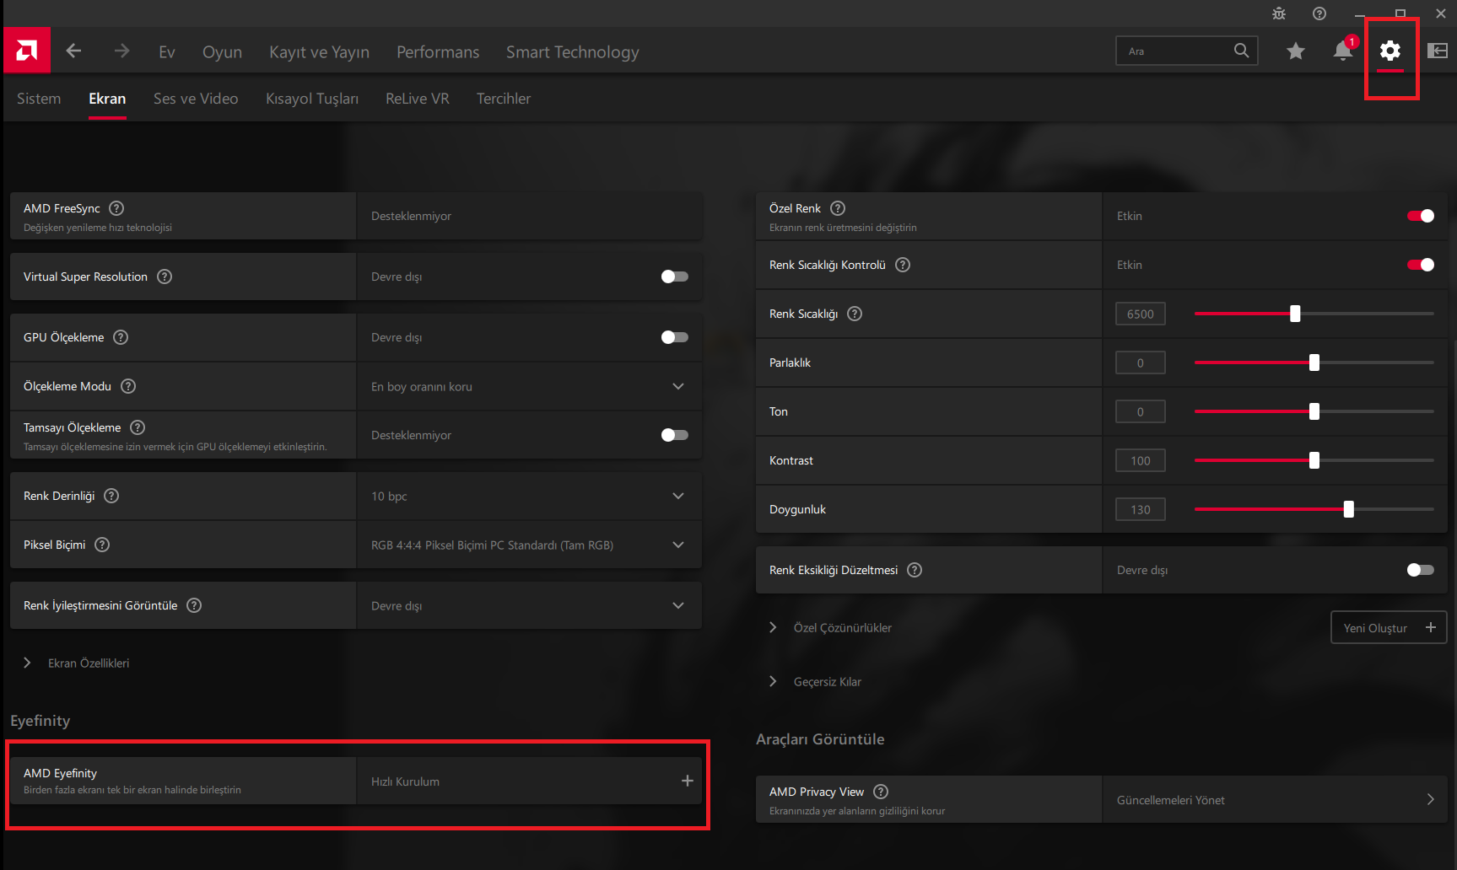Open Kayıt ve Yayın navigation item

pos(320,52)
